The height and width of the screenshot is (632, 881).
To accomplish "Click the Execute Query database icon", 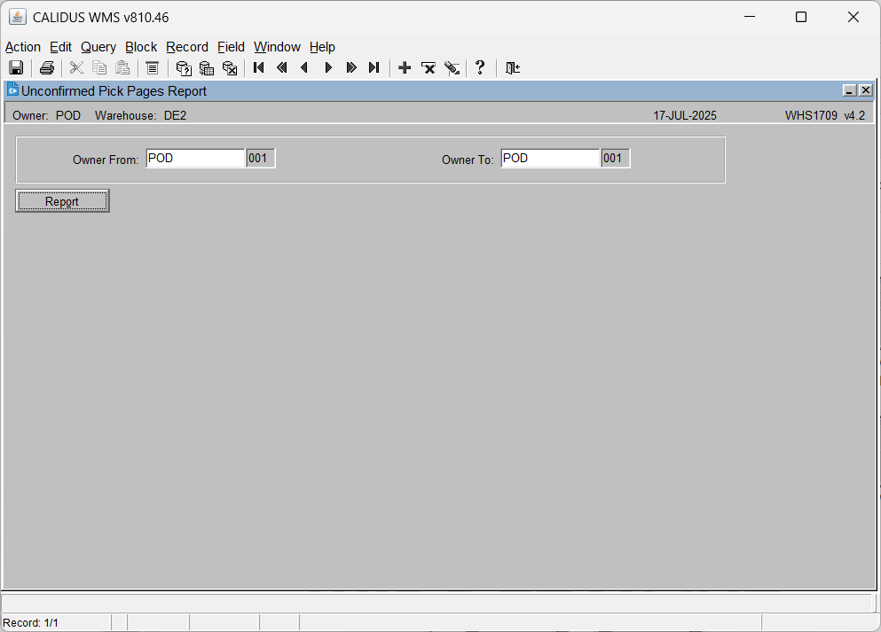I will point(207,68).
